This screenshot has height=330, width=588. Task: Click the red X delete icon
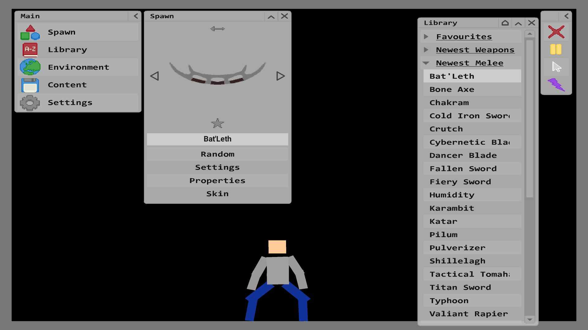coord(556,32)
